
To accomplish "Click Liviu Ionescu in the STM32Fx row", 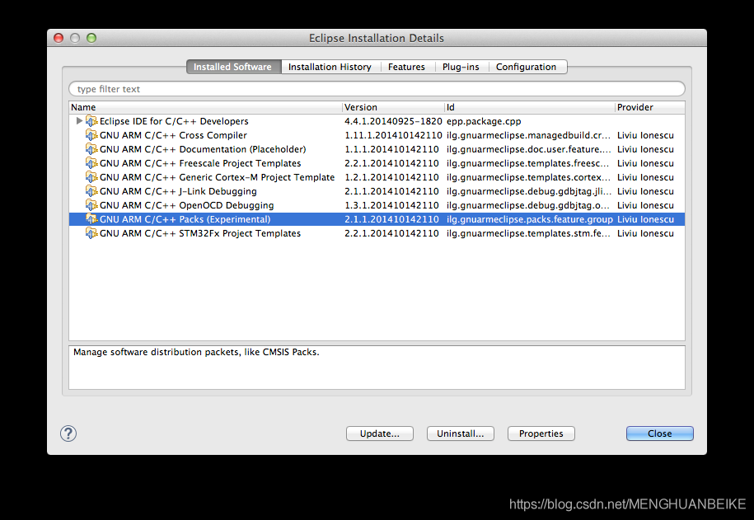I will tap(645, 233).
